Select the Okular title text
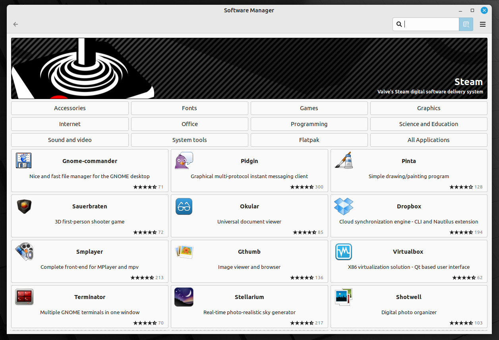This screenshot has width=499, height=340. coord(249,206)
